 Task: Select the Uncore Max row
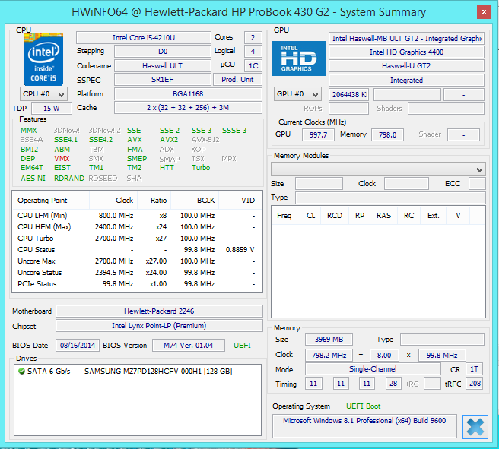tap(137, 261)
